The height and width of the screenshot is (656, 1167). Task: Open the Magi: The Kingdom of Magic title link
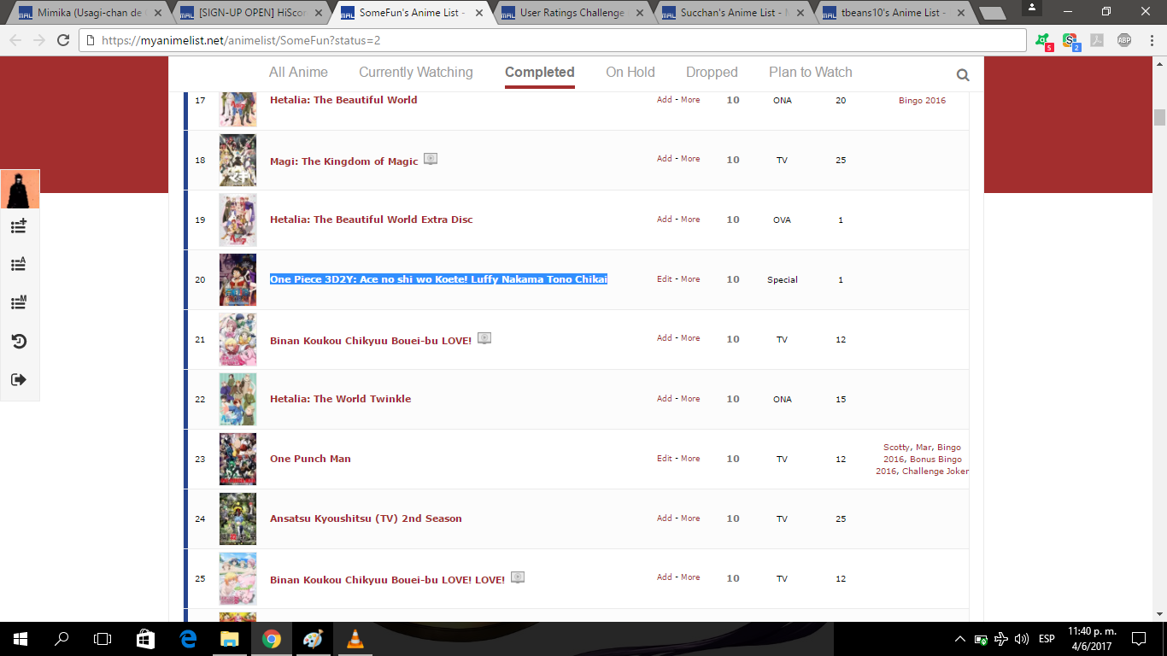[344, 161]
